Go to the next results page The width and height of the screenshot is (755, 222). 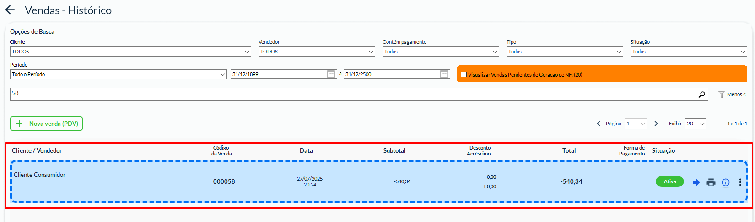click(656, 124)
